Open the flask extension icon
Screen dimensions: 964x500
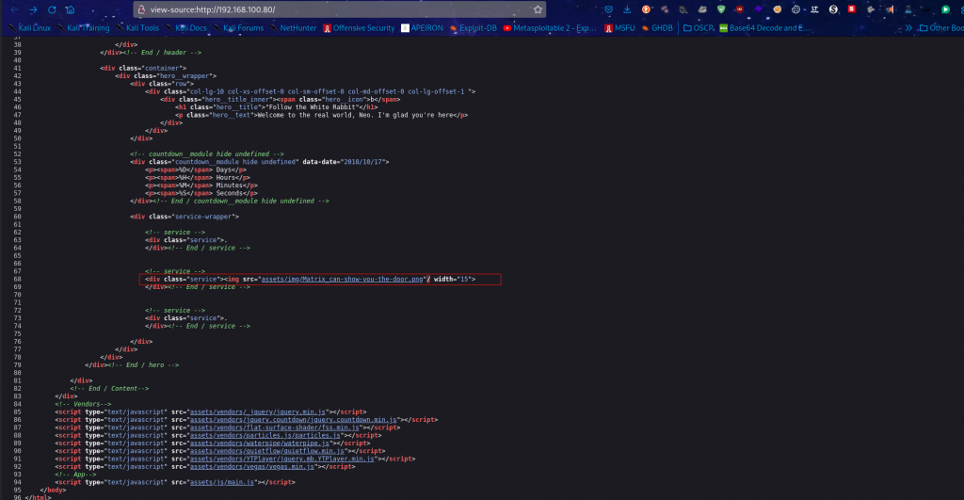pyautogui.click(x=908, y=9)
